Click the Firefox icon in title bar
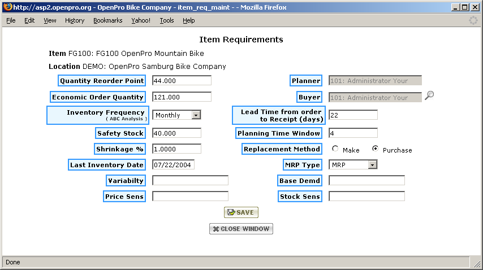This screenshot has height=270, width=483. [7, 7]
